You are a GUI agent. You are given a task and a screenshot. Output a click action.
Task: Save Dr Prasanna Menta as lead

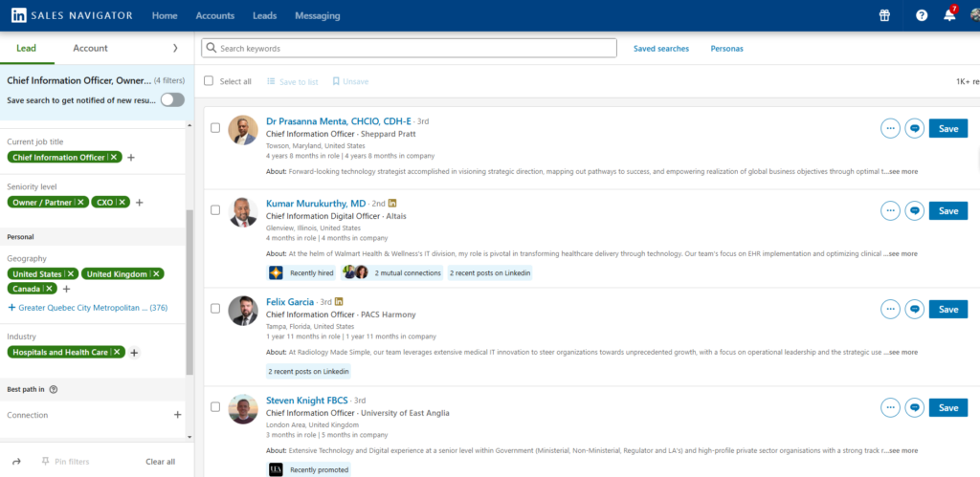point(948,129)
